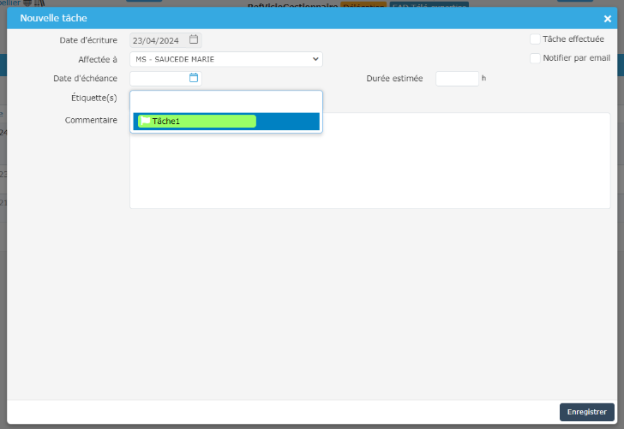Image resolution: width=624 pixels, height=429 pixels.
Task: Select Tâche1 from the étiquettes list
Action: [197, 122]
